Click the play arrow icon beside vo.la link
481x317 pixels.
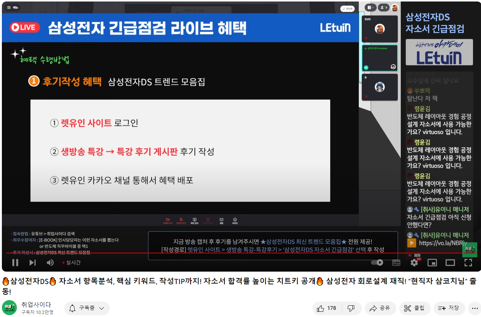coord(412,243)
